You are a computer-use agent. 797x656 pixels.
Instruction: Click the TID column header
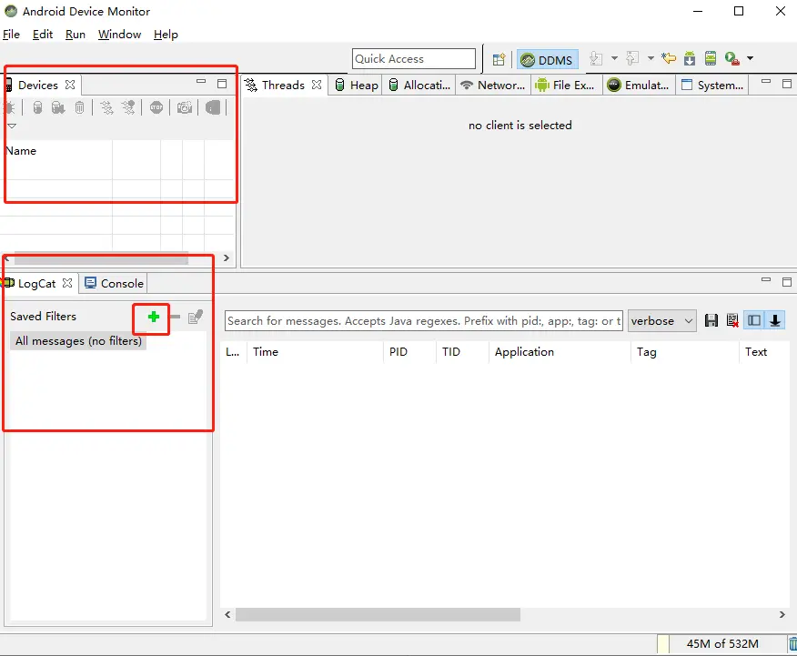click(462, 351)
